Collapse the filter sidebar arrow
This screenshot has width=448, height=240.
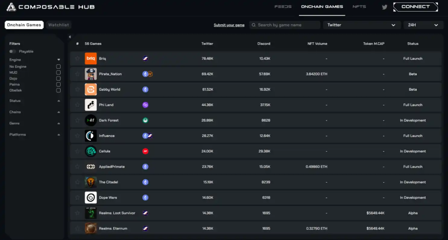pos(70,37)
